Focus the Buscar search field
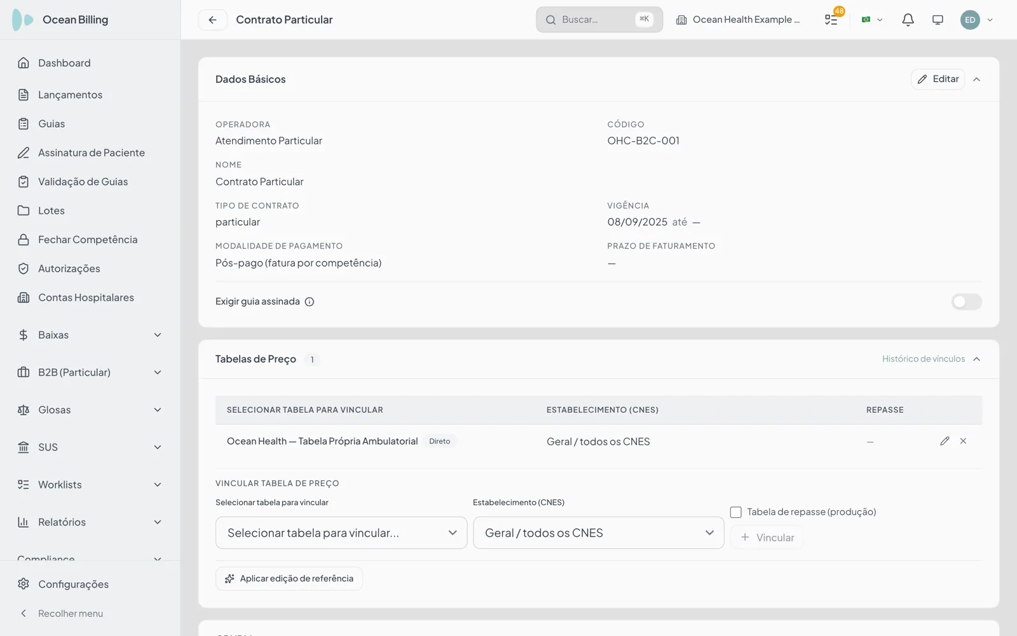Viewport: 1017px width, 636px height. 599,20
